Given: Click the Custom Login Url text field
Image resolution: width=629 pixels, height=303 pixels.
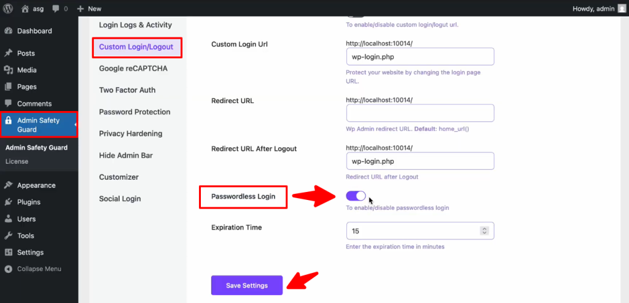Looking at the screenshot, I should 420,56.
